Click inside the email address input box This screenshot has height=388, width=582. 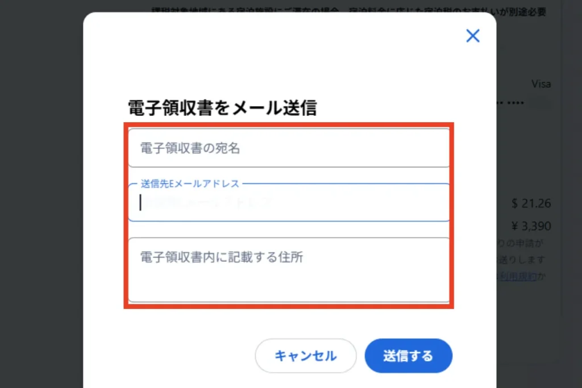point(288,202)
